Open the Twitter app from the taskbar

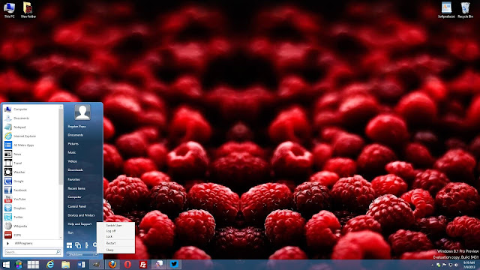(174, 265)
